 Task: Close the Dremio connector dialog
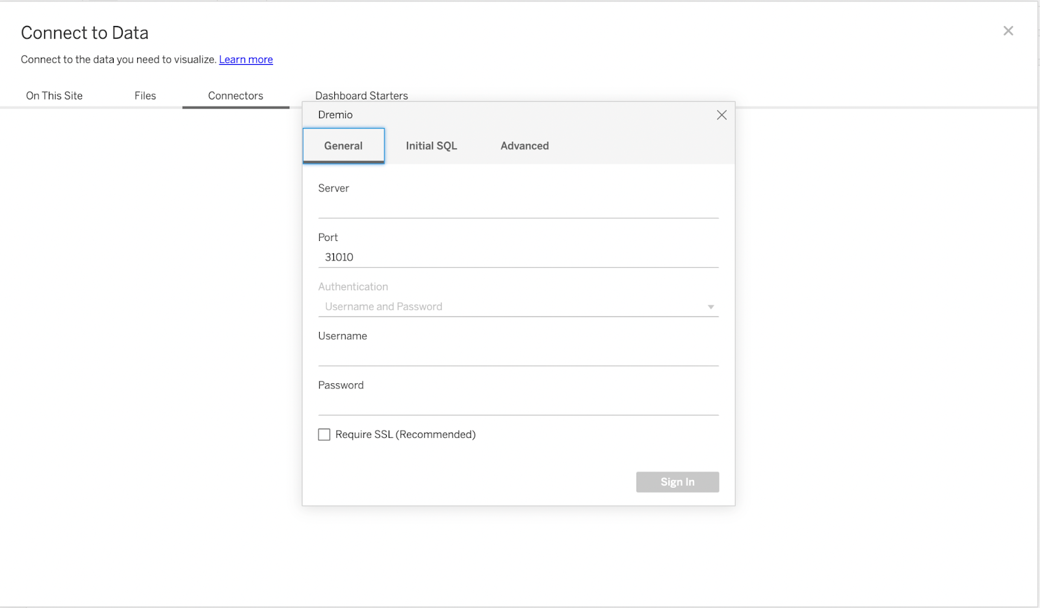pyautogui.click(x=721, y=115)
